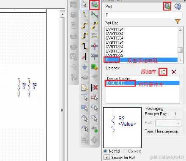
Task: Select the Place Port tool
Action: point(85,77)
